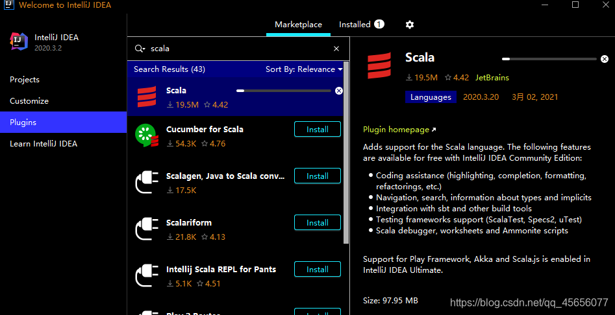Install Cucumber for Scala plugin
Viewport: 615px width, 315px height.
coord(318,130)
